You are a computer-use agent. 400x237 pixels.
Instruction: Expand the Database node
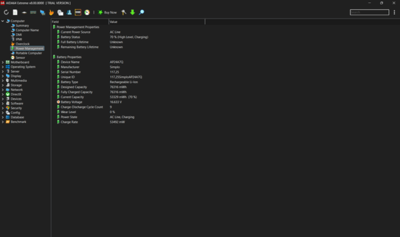[x=3, y=117]
